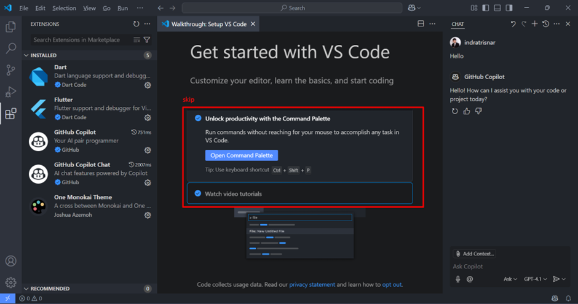Open the Go menu
578x304 pixels.
[x=106, y=8]
